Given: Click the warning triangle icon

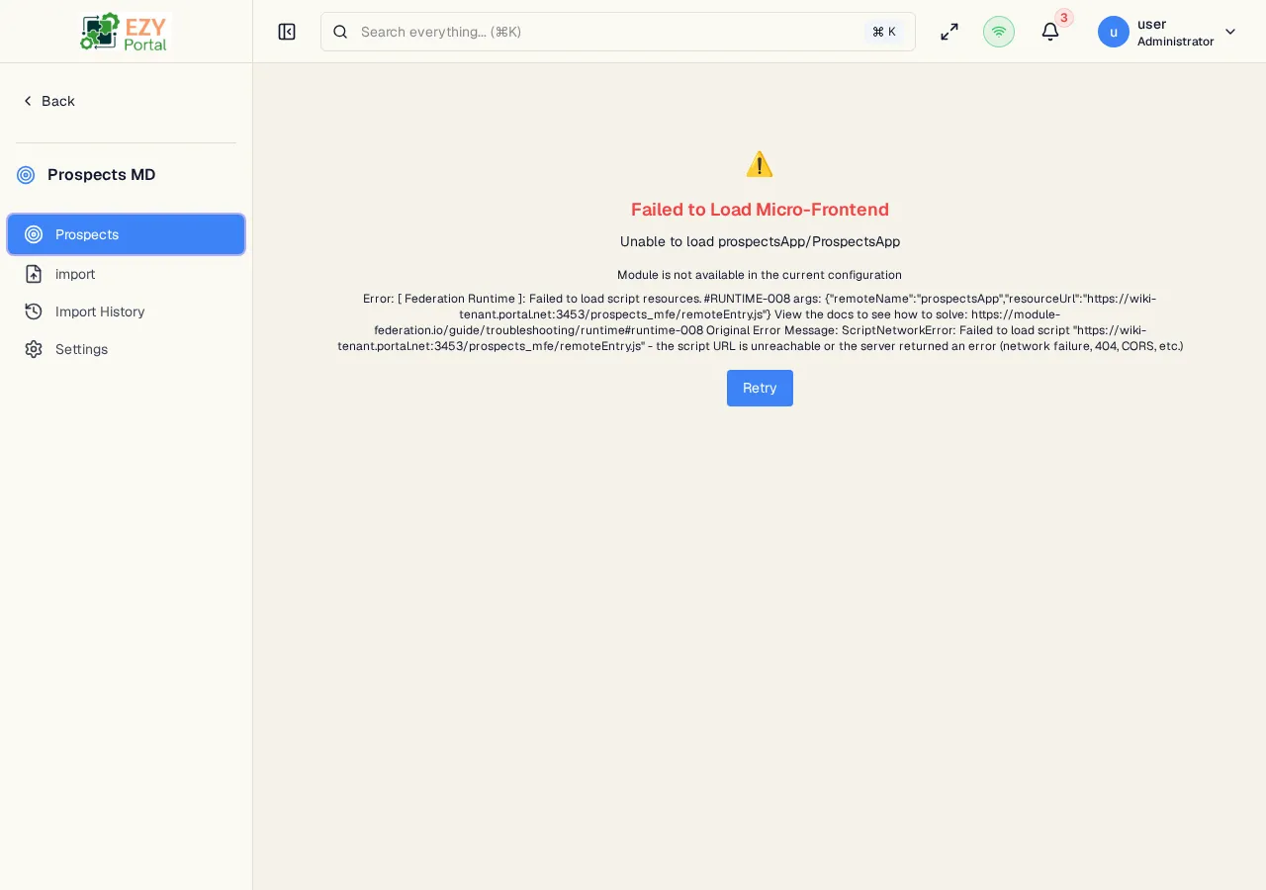Looking at the screenshot, I should click(760, 164).
